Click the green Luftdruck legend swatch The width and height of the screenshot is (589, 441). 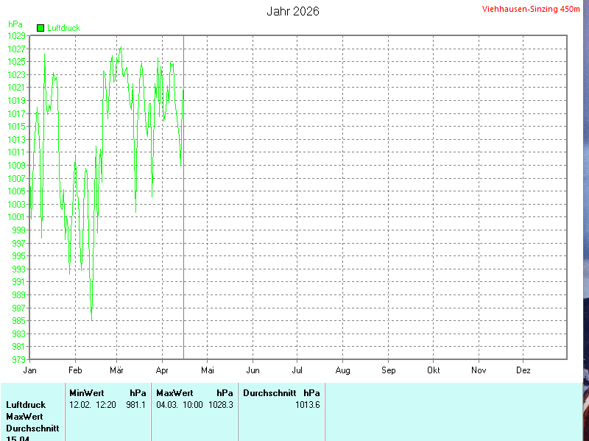point(40,28)
